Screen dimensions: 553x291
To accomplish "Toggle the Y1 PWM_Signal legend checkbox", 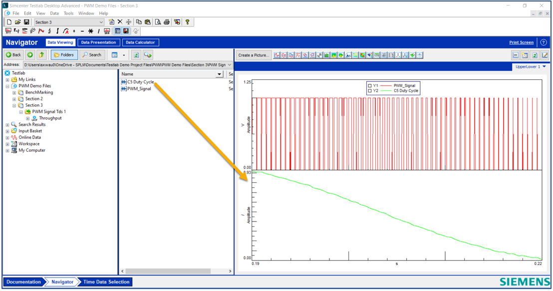I will coord(370,85).
